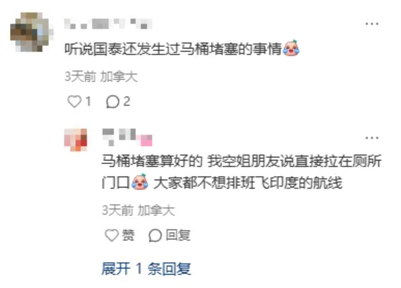Click the 回复 label on the reply

click(178, 235)
